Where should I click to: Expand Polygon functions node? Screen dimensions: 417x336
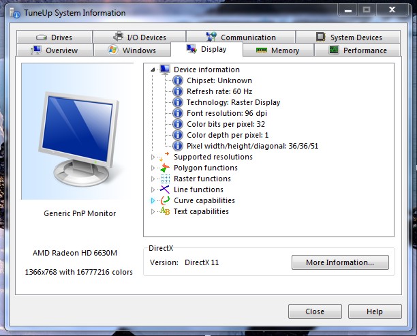153,168
